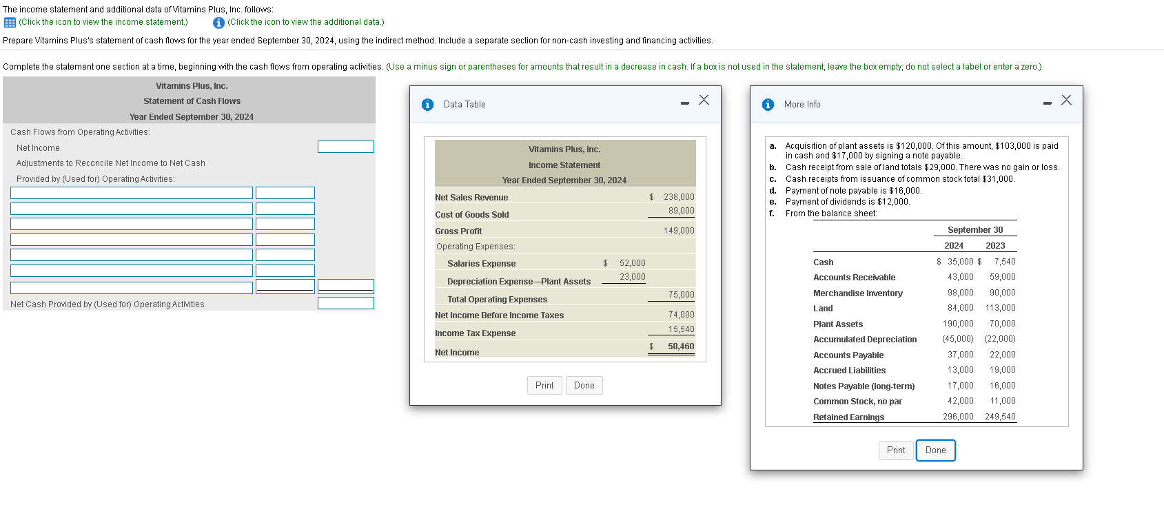Click 'Depreciation Expense—Plant Assets' row label
Image resolution: width=1164 pixels, height=509 pixels.
click(x=519, y=282)
